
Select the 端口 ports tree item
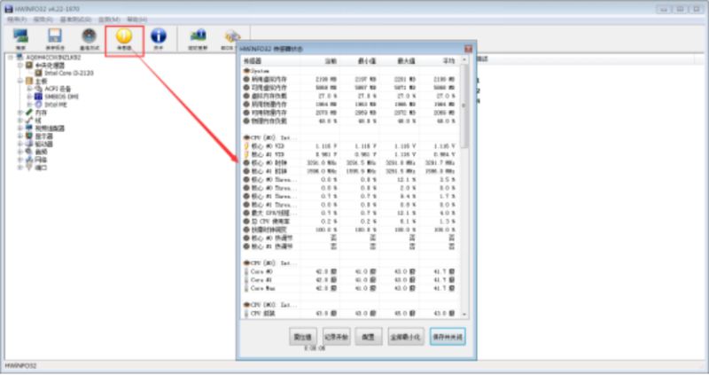(41, 168)
